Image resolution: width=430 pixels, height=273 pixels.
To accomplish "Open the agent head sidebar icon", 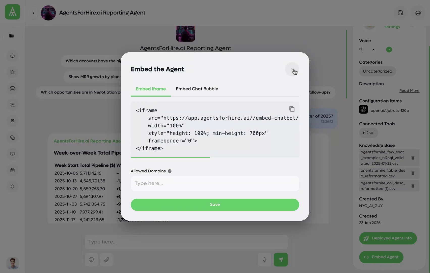I will 12,88.
